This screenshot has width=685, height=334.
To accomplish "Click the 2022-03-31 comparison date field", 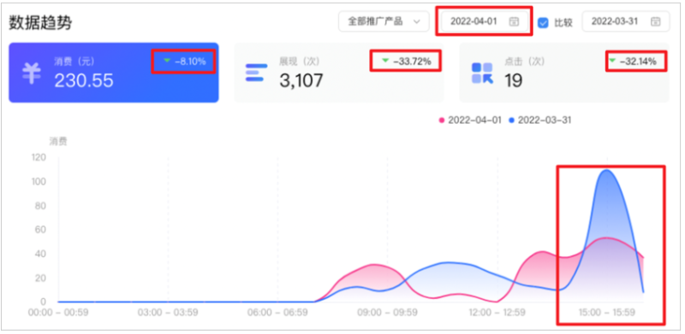I will point(626,21).
